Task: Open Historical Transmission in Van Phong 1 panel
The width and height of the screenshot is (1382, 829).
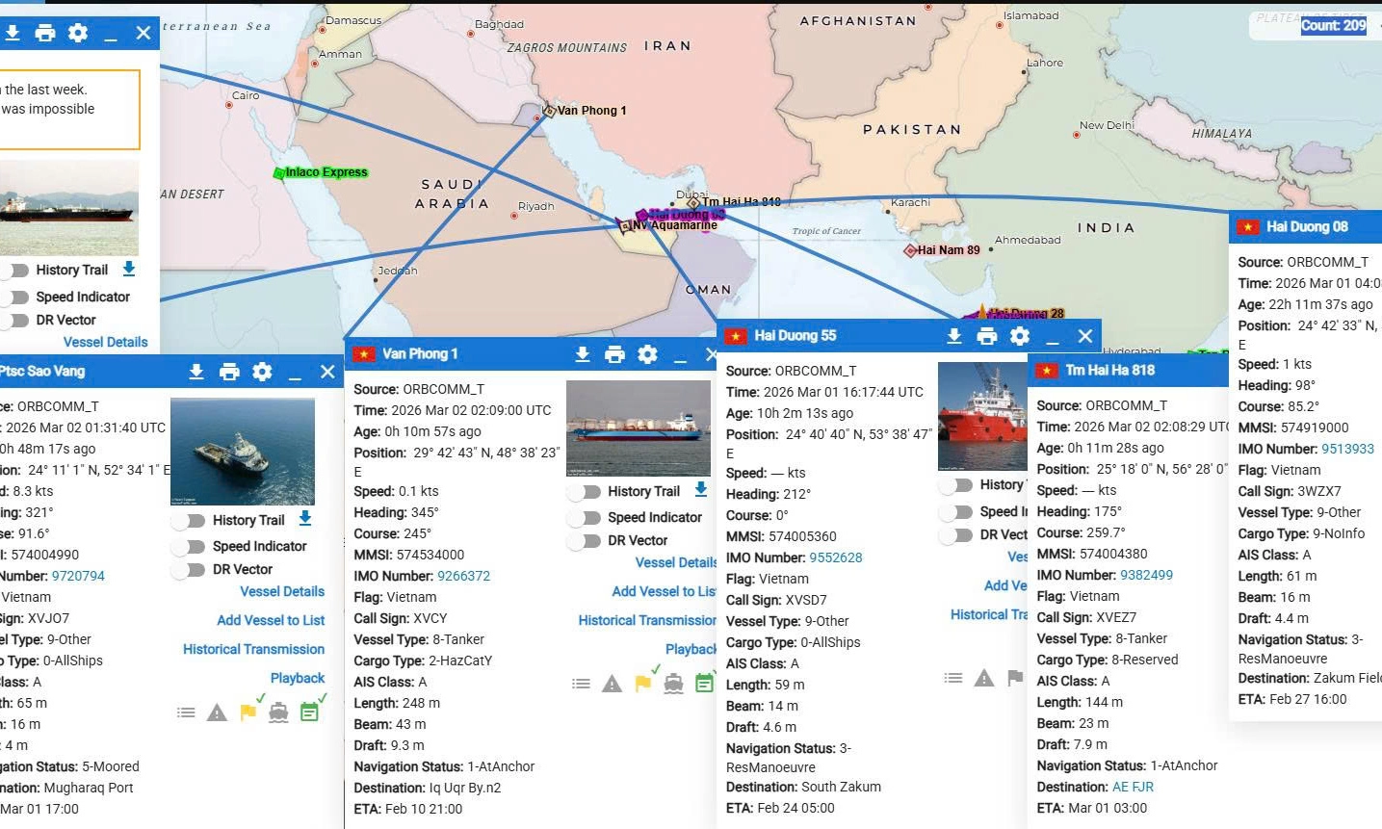Action: (x=647, y=620)
